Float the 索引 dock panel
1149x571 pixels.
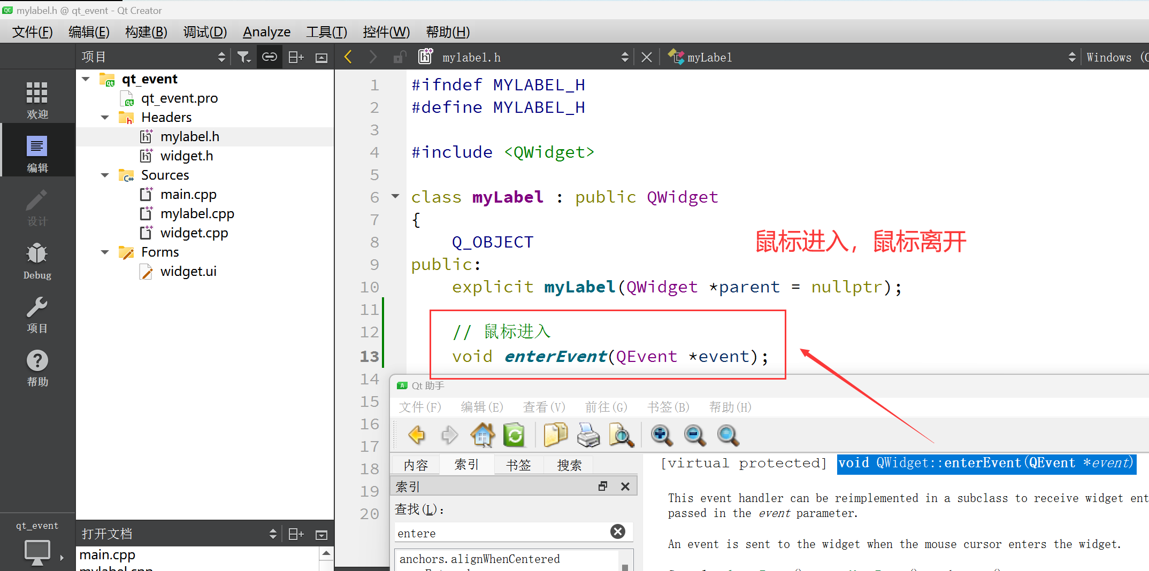click(x=603, y=486)
